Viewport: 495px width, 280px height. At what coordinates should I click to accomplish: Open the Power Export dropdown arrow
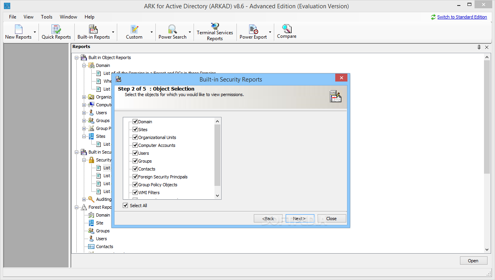[x=270, y=32]
